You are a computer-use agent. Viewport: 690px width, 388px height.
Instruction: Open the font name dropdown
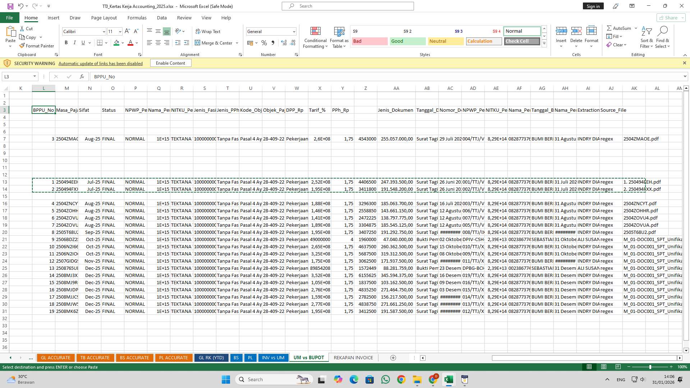pos(103,32)
